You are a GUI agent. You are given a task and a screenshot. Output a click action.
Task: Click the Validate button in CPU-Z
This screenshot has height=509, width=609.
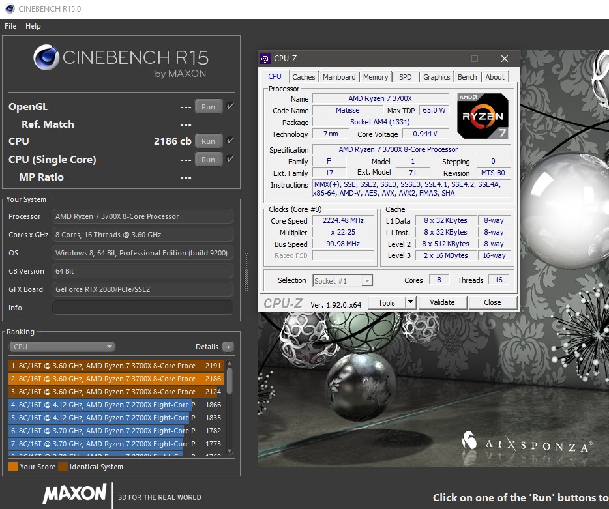pyautogui.click(x=442, y=302)
